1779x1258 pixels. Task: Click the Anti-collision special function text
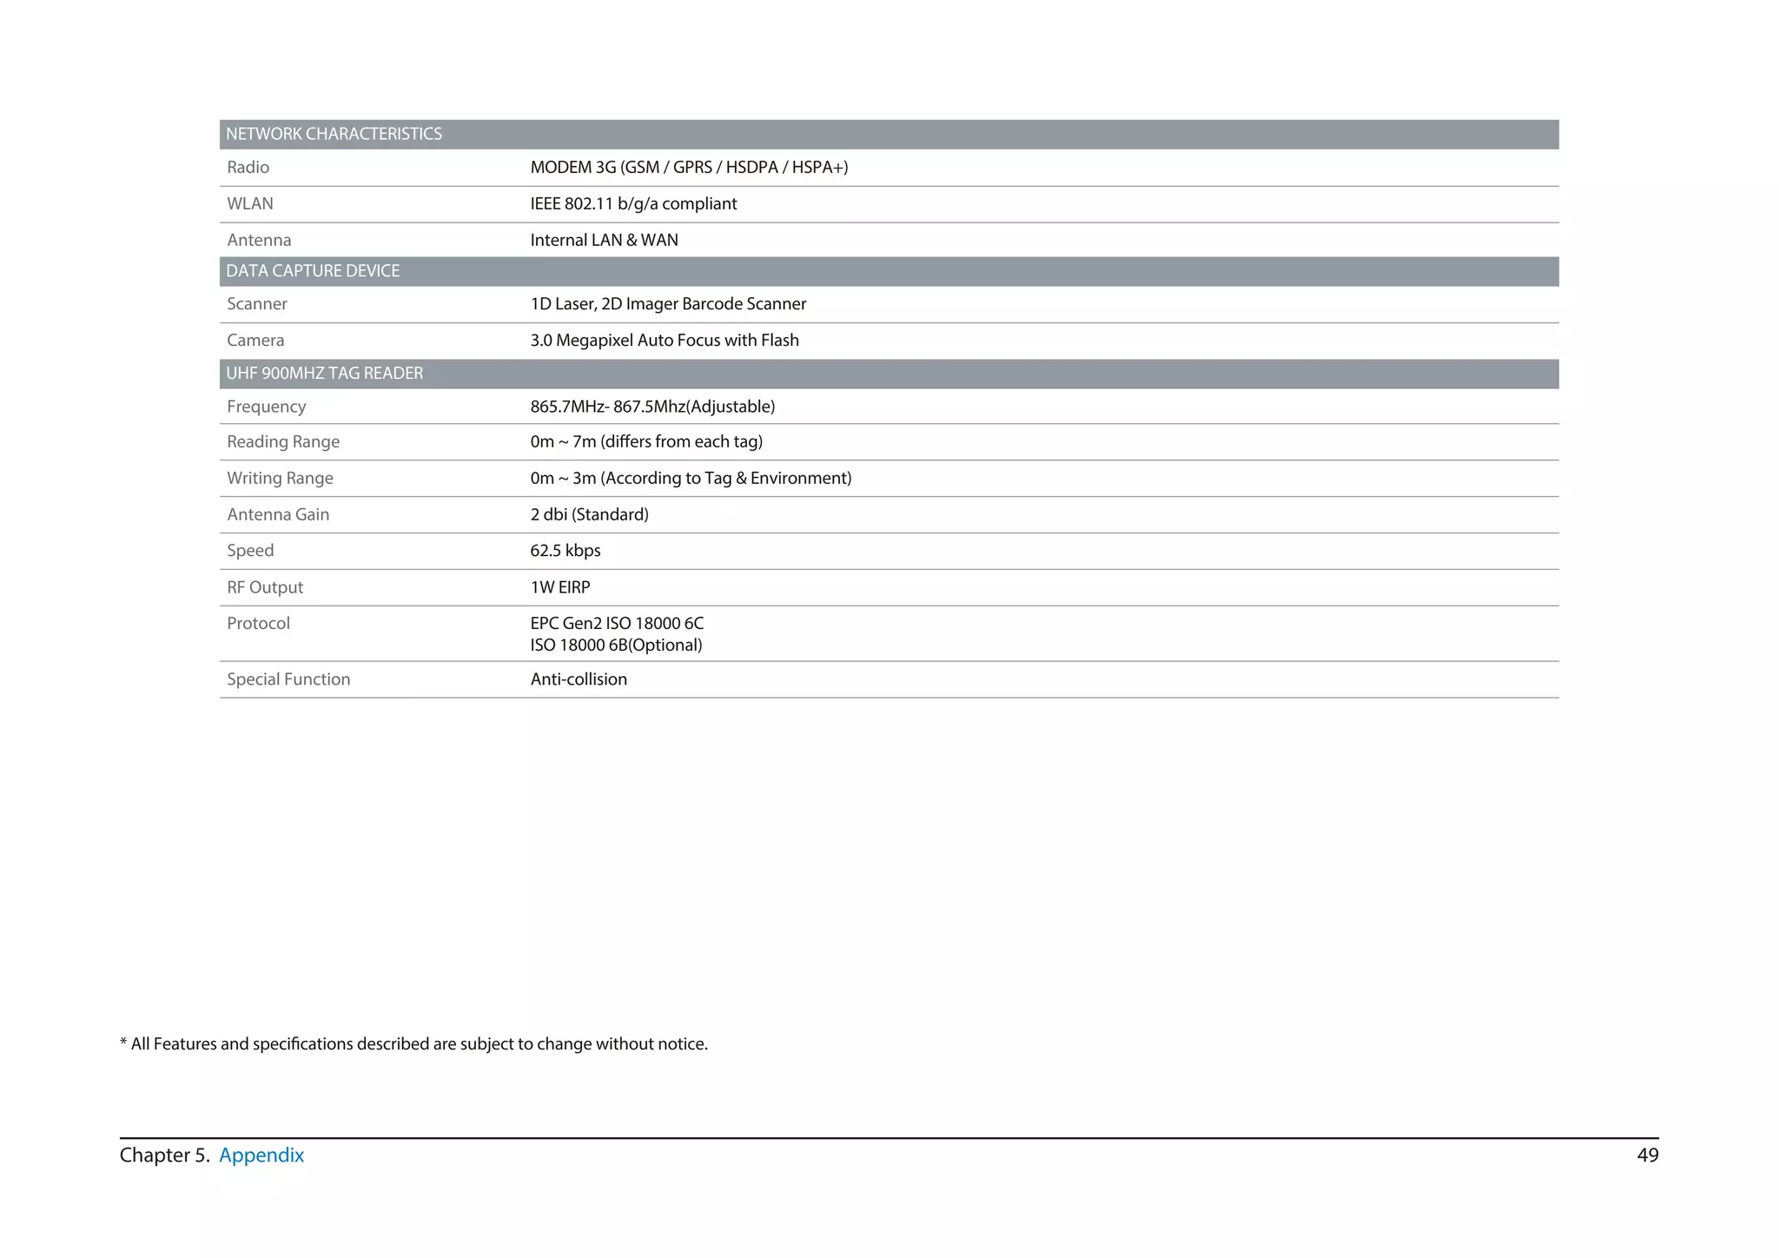[578, 679]
